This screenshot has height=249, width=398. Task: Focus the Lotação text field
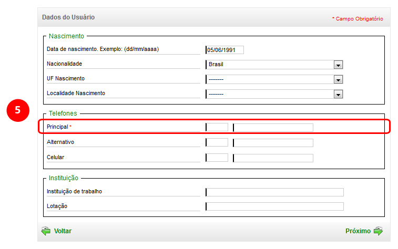[274, 206]
